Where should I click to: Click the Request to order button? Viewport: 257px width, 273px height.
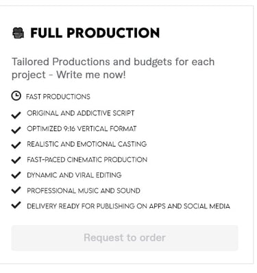pos(125,238)
